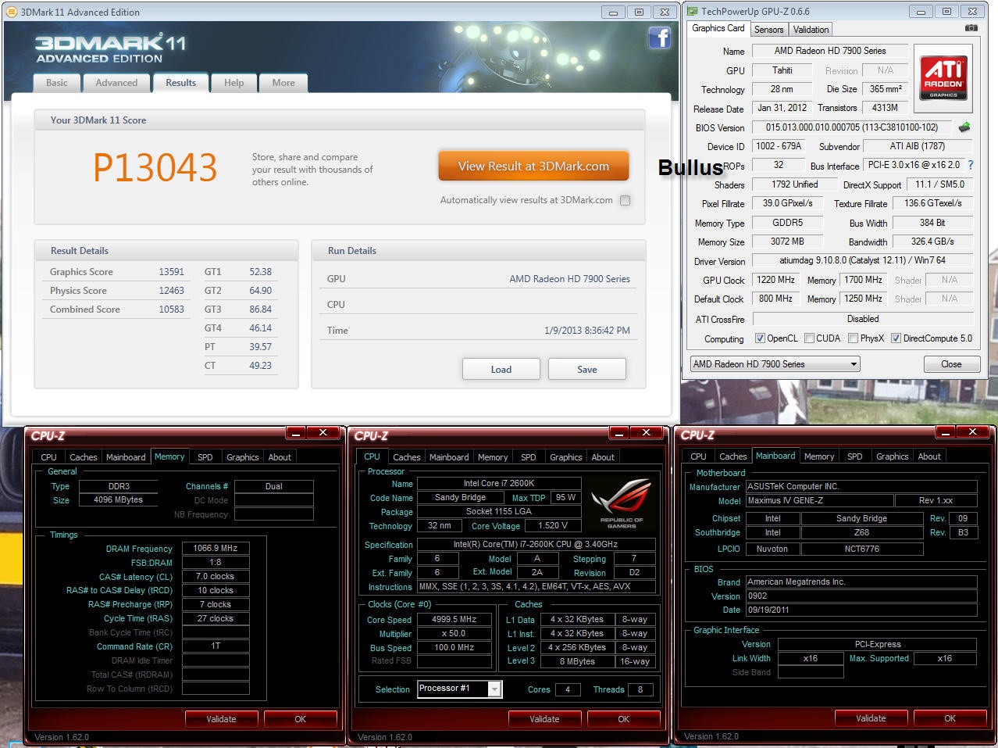Screen dimensions: 998x748
Task: Click the Time 1/9/2013 8:36:42 PM value
Action: [x=587, y=331]
